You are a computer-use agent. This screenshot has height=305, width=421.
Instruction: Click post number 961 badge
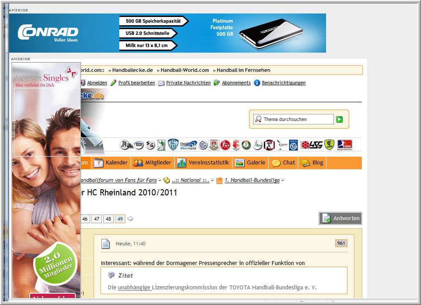click(341, 243)
